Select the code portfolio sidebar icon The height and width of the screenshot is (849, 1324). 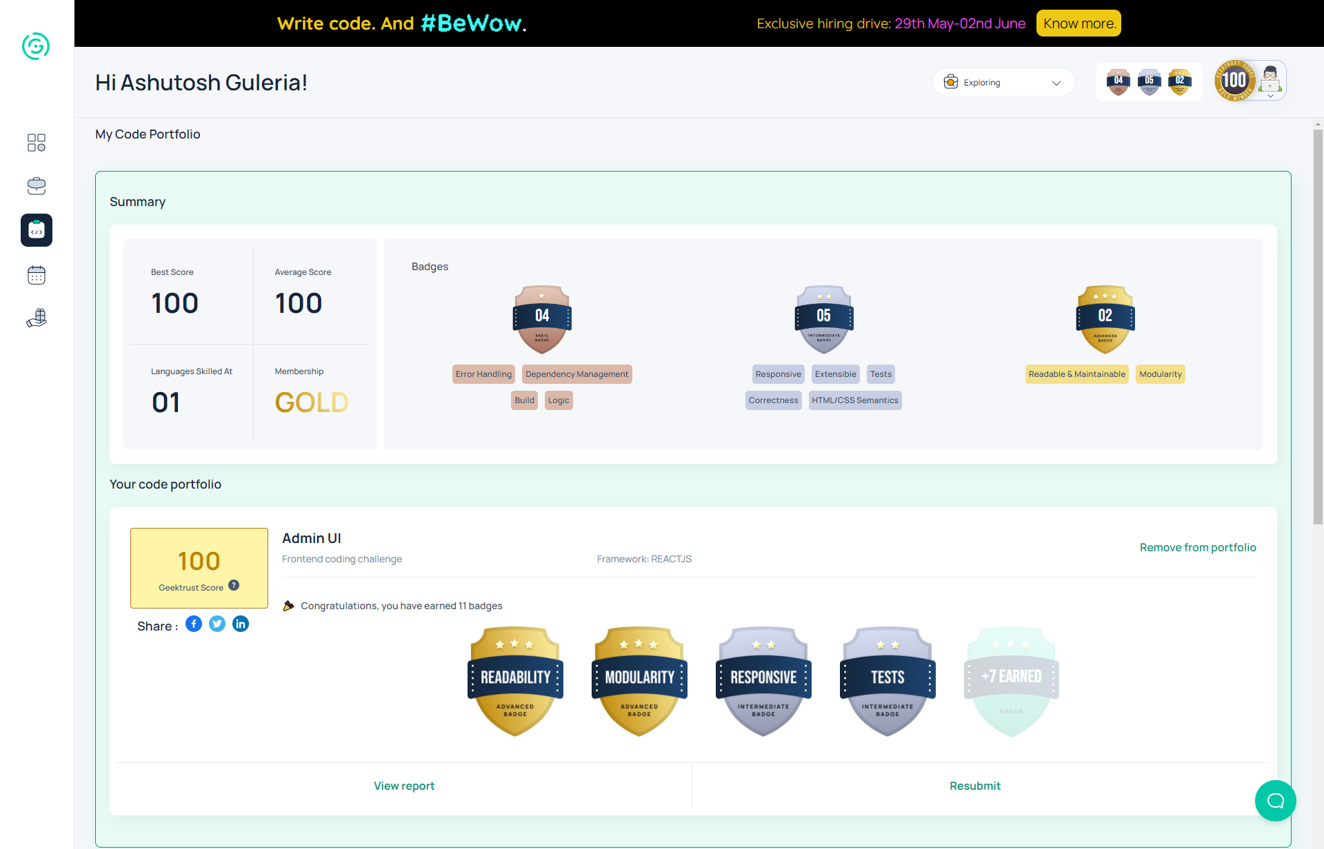click(37, 230)
